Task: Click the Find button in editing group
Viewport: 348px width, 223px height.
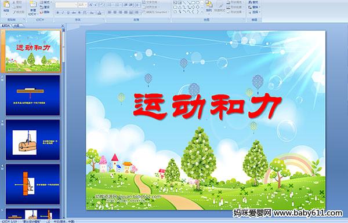Action: pos(253,2)
